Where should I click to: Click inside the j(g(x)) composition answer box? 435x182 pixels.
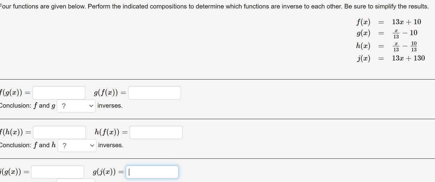pyautogui.click(x=57, y=172)
